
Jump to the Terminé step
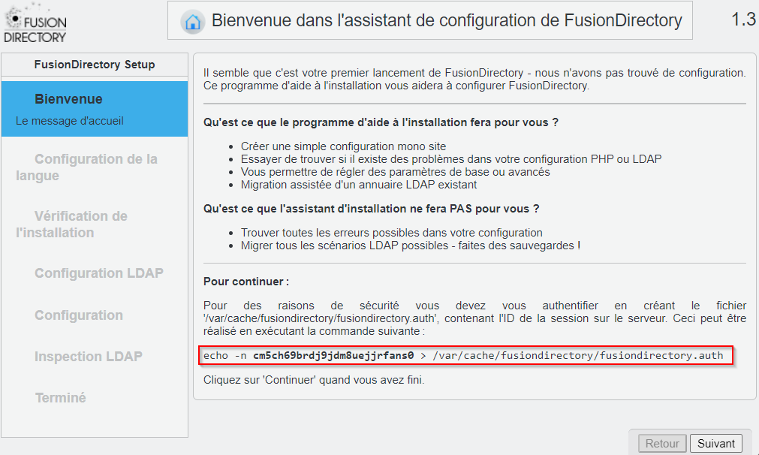point(61,398)
